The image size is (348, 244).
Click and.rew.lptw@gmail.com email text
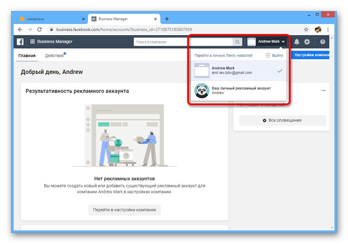click(x=232, y=73)
